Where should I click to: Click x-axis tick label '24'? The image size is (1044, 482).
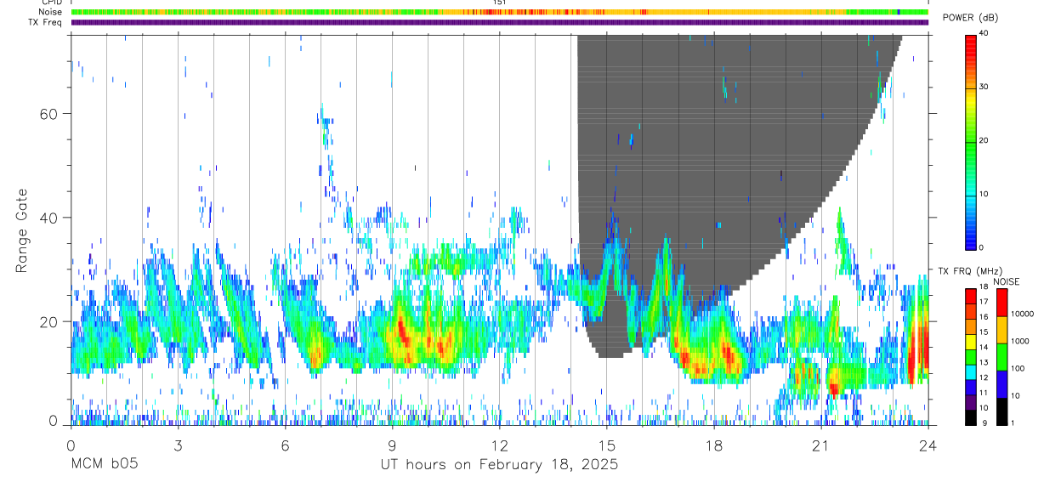click(x=928, y=445)
